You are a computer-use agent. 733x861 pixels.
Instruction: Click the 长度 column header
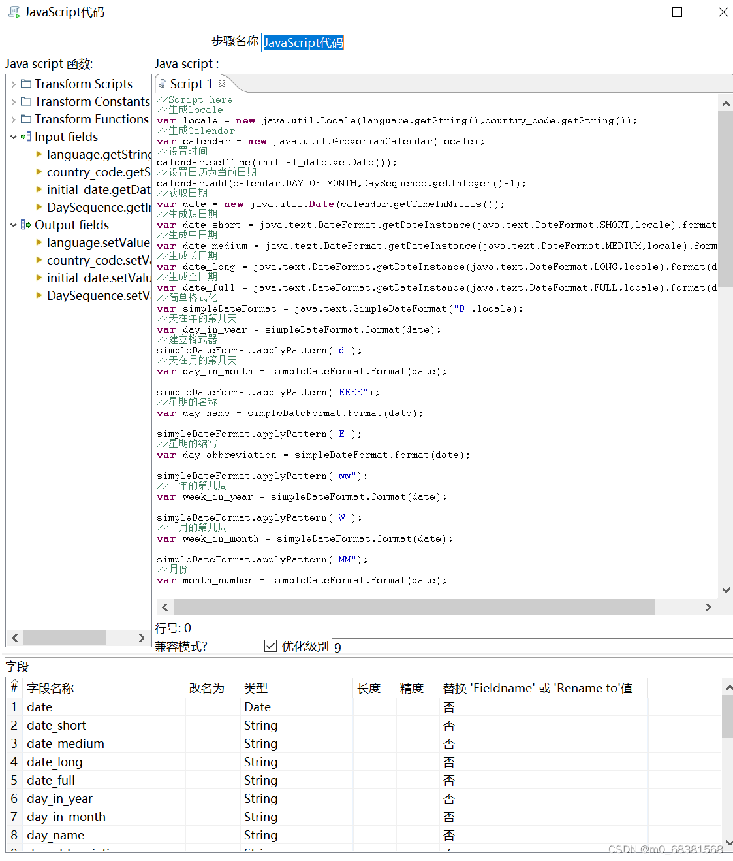click(x=375, y=688)
